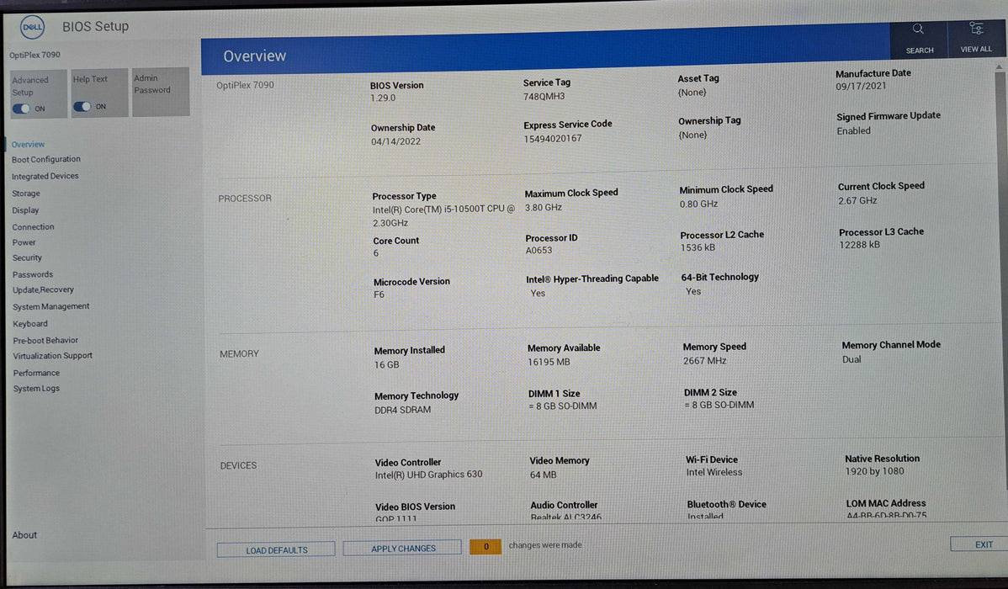
Task: Click Microcode Version value F6
Action: [x=379, y=294]
